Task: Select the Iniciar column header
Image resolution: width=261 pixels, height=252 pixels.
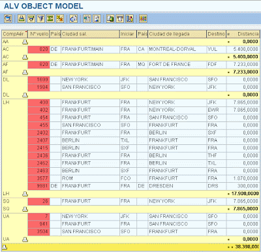Action: point(128,34)
